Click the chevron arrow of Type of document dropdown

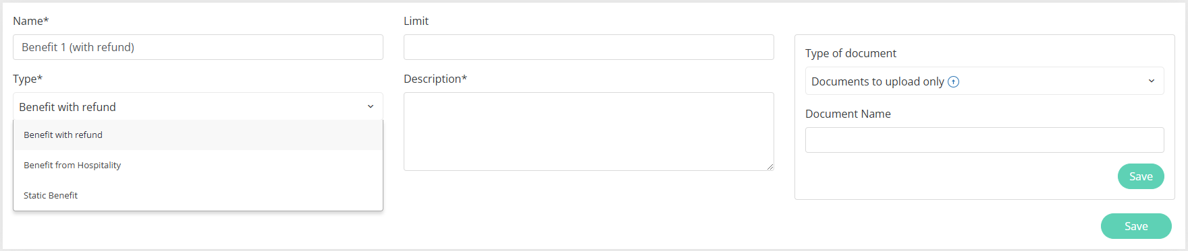click(1151, 81)
